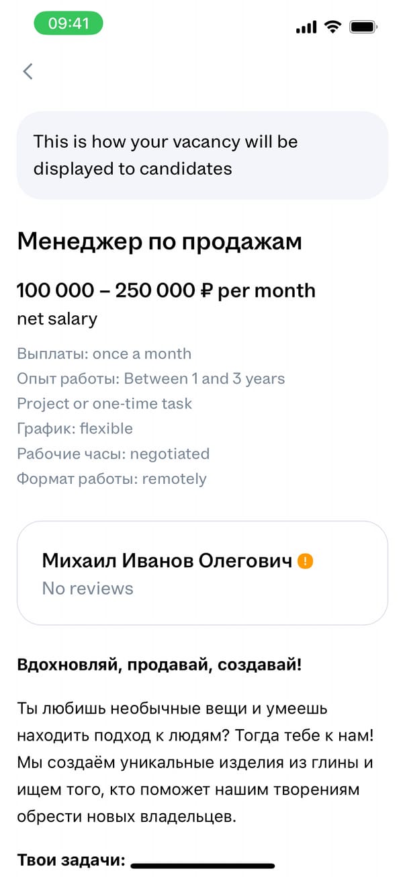Tap the 100 000 – 250 000 ₽ salary line
Viewport: 405px width, 877px height.
click(166, 290)
